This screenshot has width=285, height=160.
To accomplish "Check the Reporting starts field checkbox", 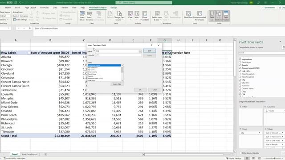I will [240, 74].
